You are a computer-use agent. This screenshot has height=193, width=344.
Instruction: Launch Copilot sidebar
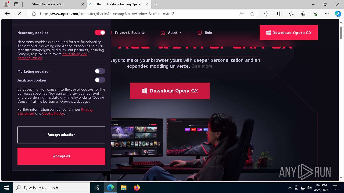(x=338, y=14)
